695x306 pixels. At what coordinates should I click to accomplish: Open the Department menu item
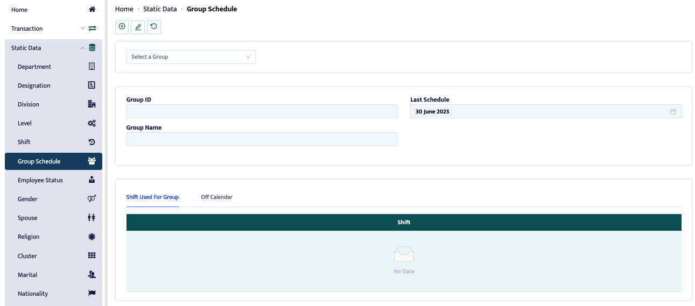click(53, 67)
